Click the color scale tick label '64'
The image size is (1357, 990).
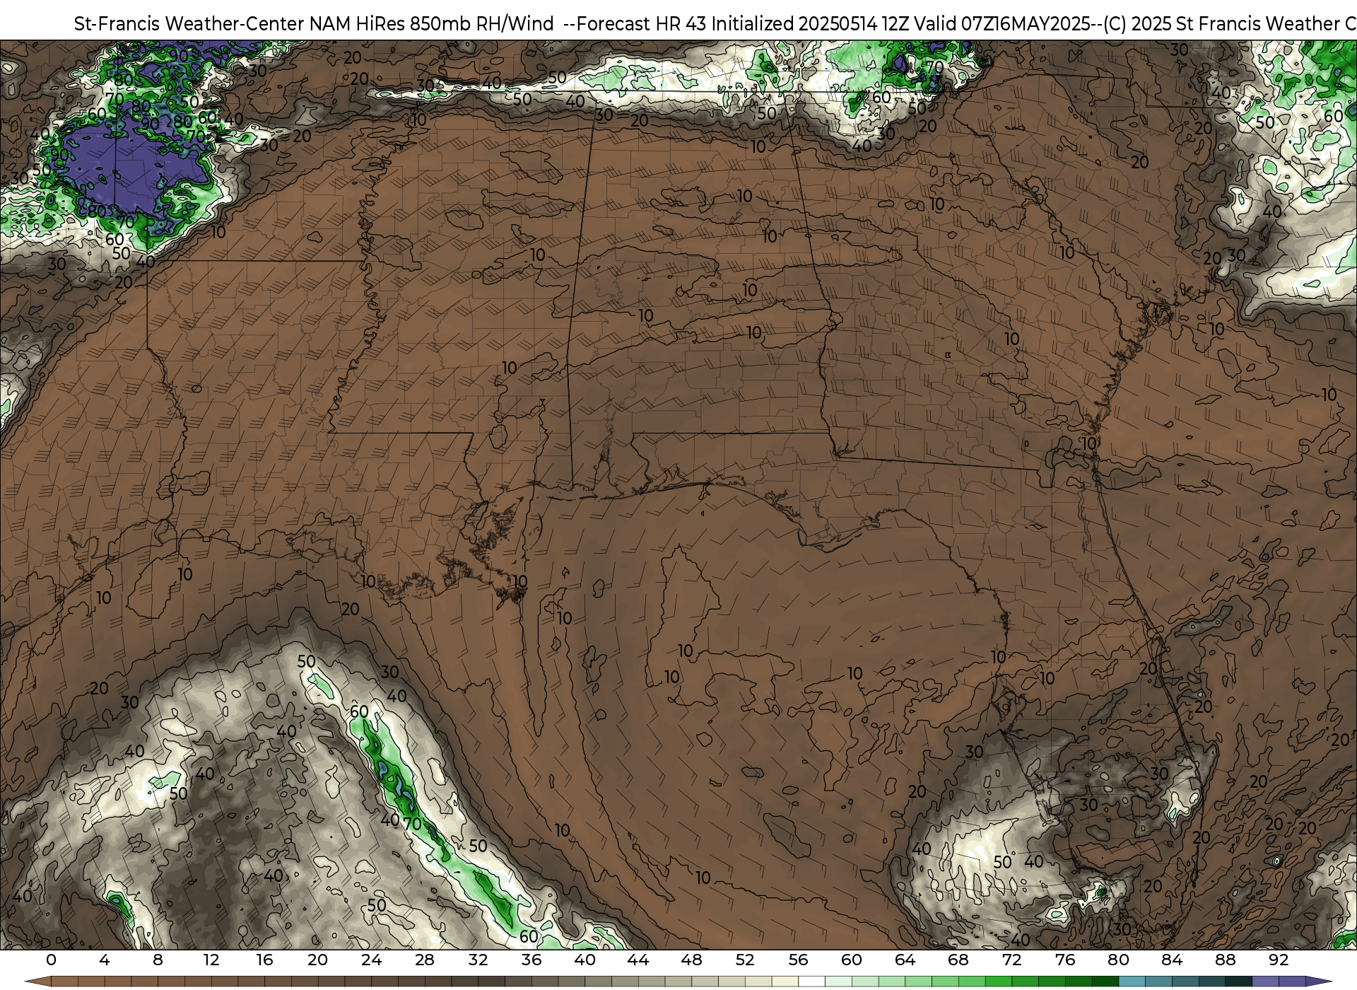[905, 960]
